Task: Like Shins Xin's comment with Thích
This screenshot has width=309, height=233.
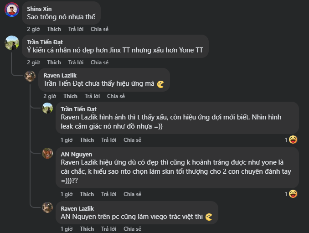Action: [54, 29]
